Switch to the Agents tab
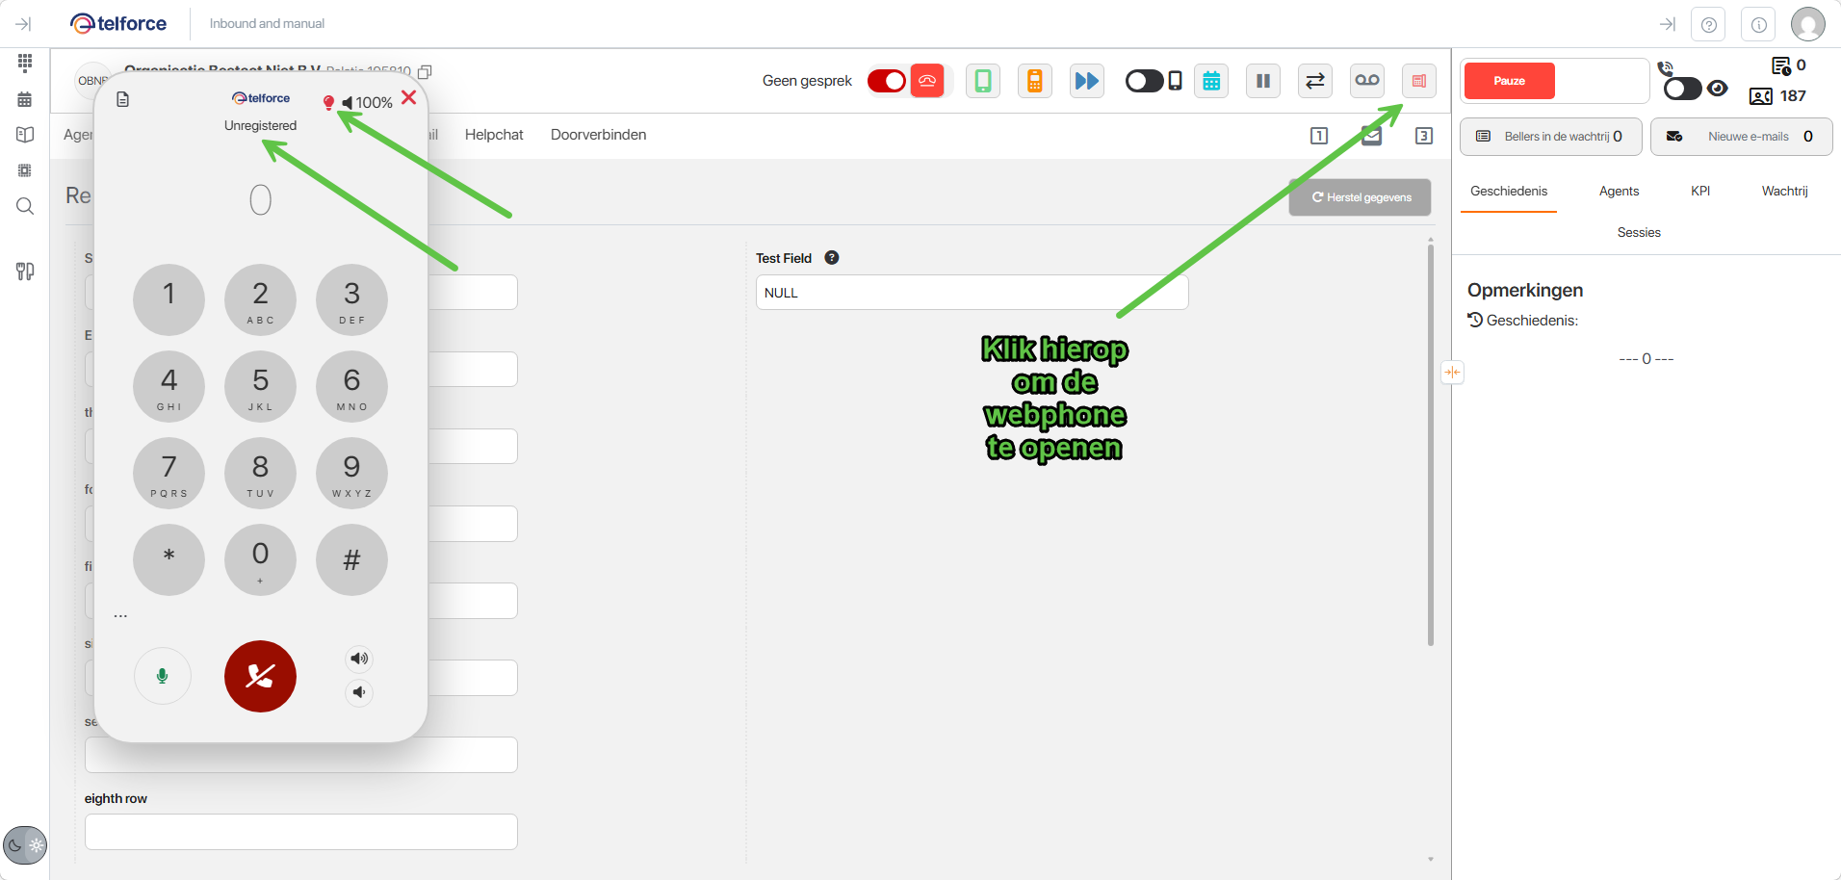 (x=1619, y=191)
